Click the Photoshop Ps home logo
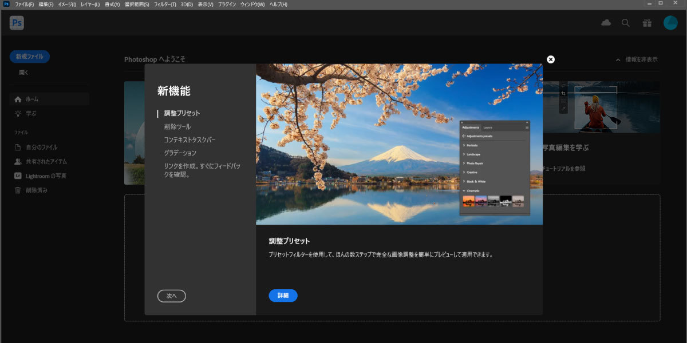Screen dimensions: 687x343 [17, 23]
